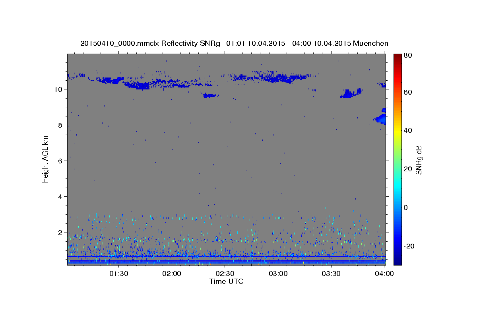
Task: Click the colorbar value 40
Action: pyautogui.click(x=408, y=130)
